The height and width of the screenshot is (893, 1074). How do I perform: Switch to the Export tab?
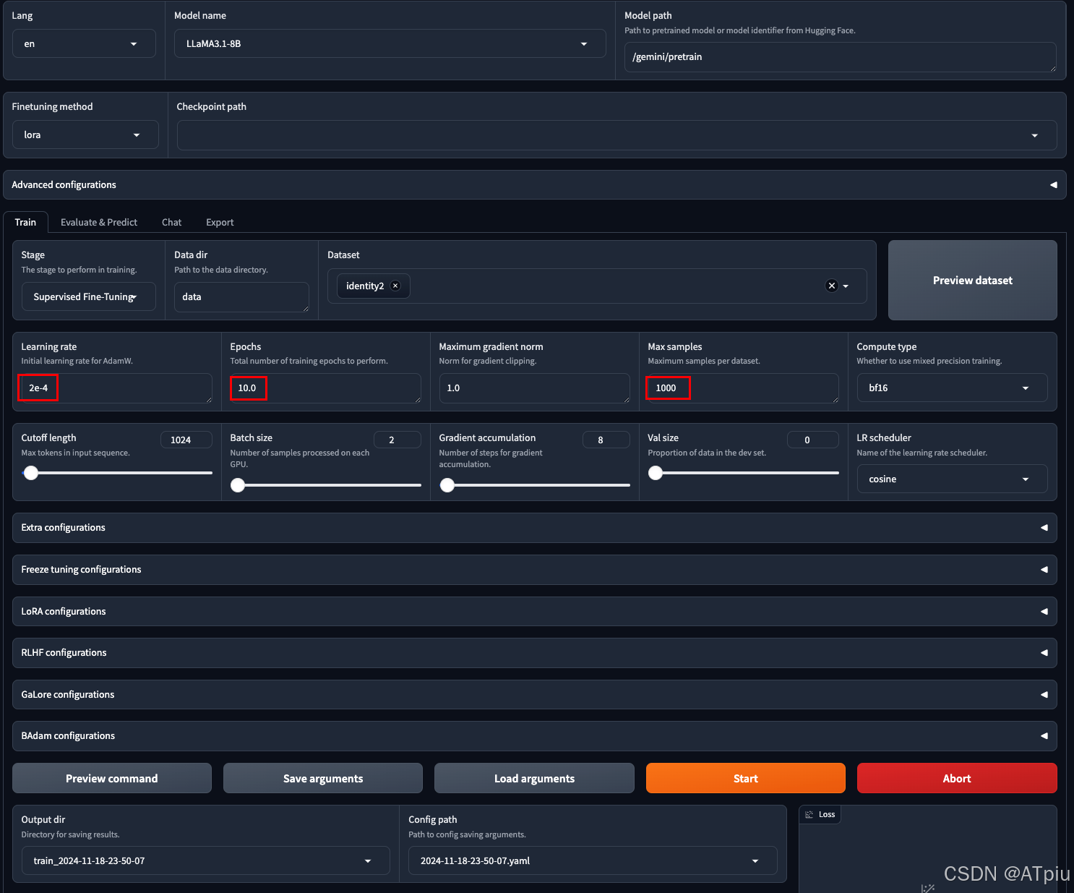tap(220, 222)
